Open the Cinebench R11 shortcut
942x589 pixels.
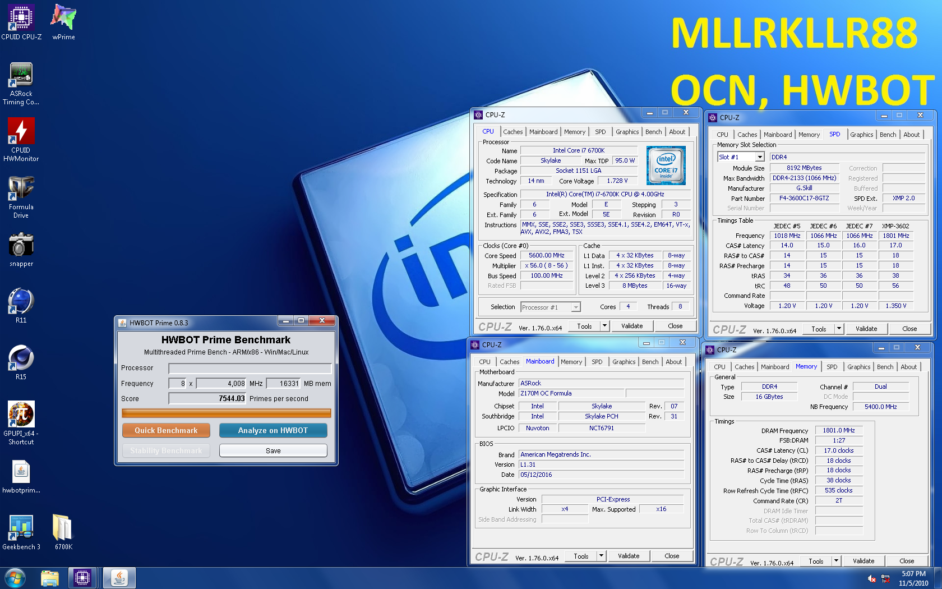(21, 306)
